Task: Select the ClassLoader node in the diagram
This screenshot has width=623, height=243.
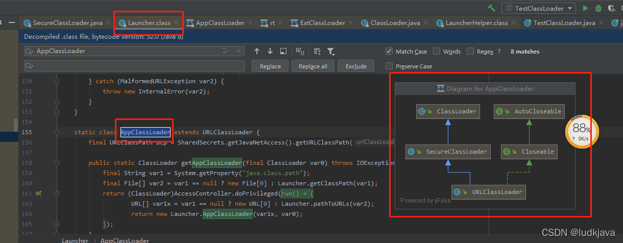Action: [448, 111]
